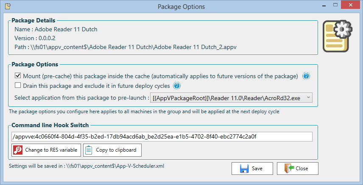363x185 pixels.
Task: Click the red X window close button
Action: tap(352, 6)
